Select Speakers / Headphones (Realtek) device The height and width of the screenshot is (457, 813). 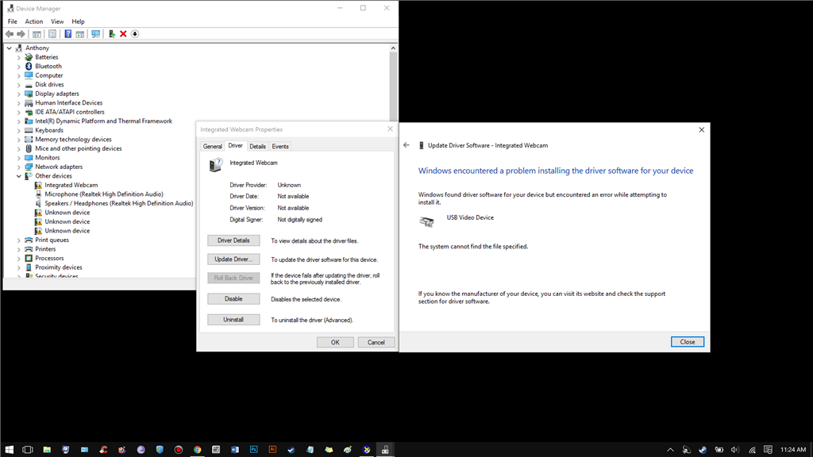click(x=119, y=204)
